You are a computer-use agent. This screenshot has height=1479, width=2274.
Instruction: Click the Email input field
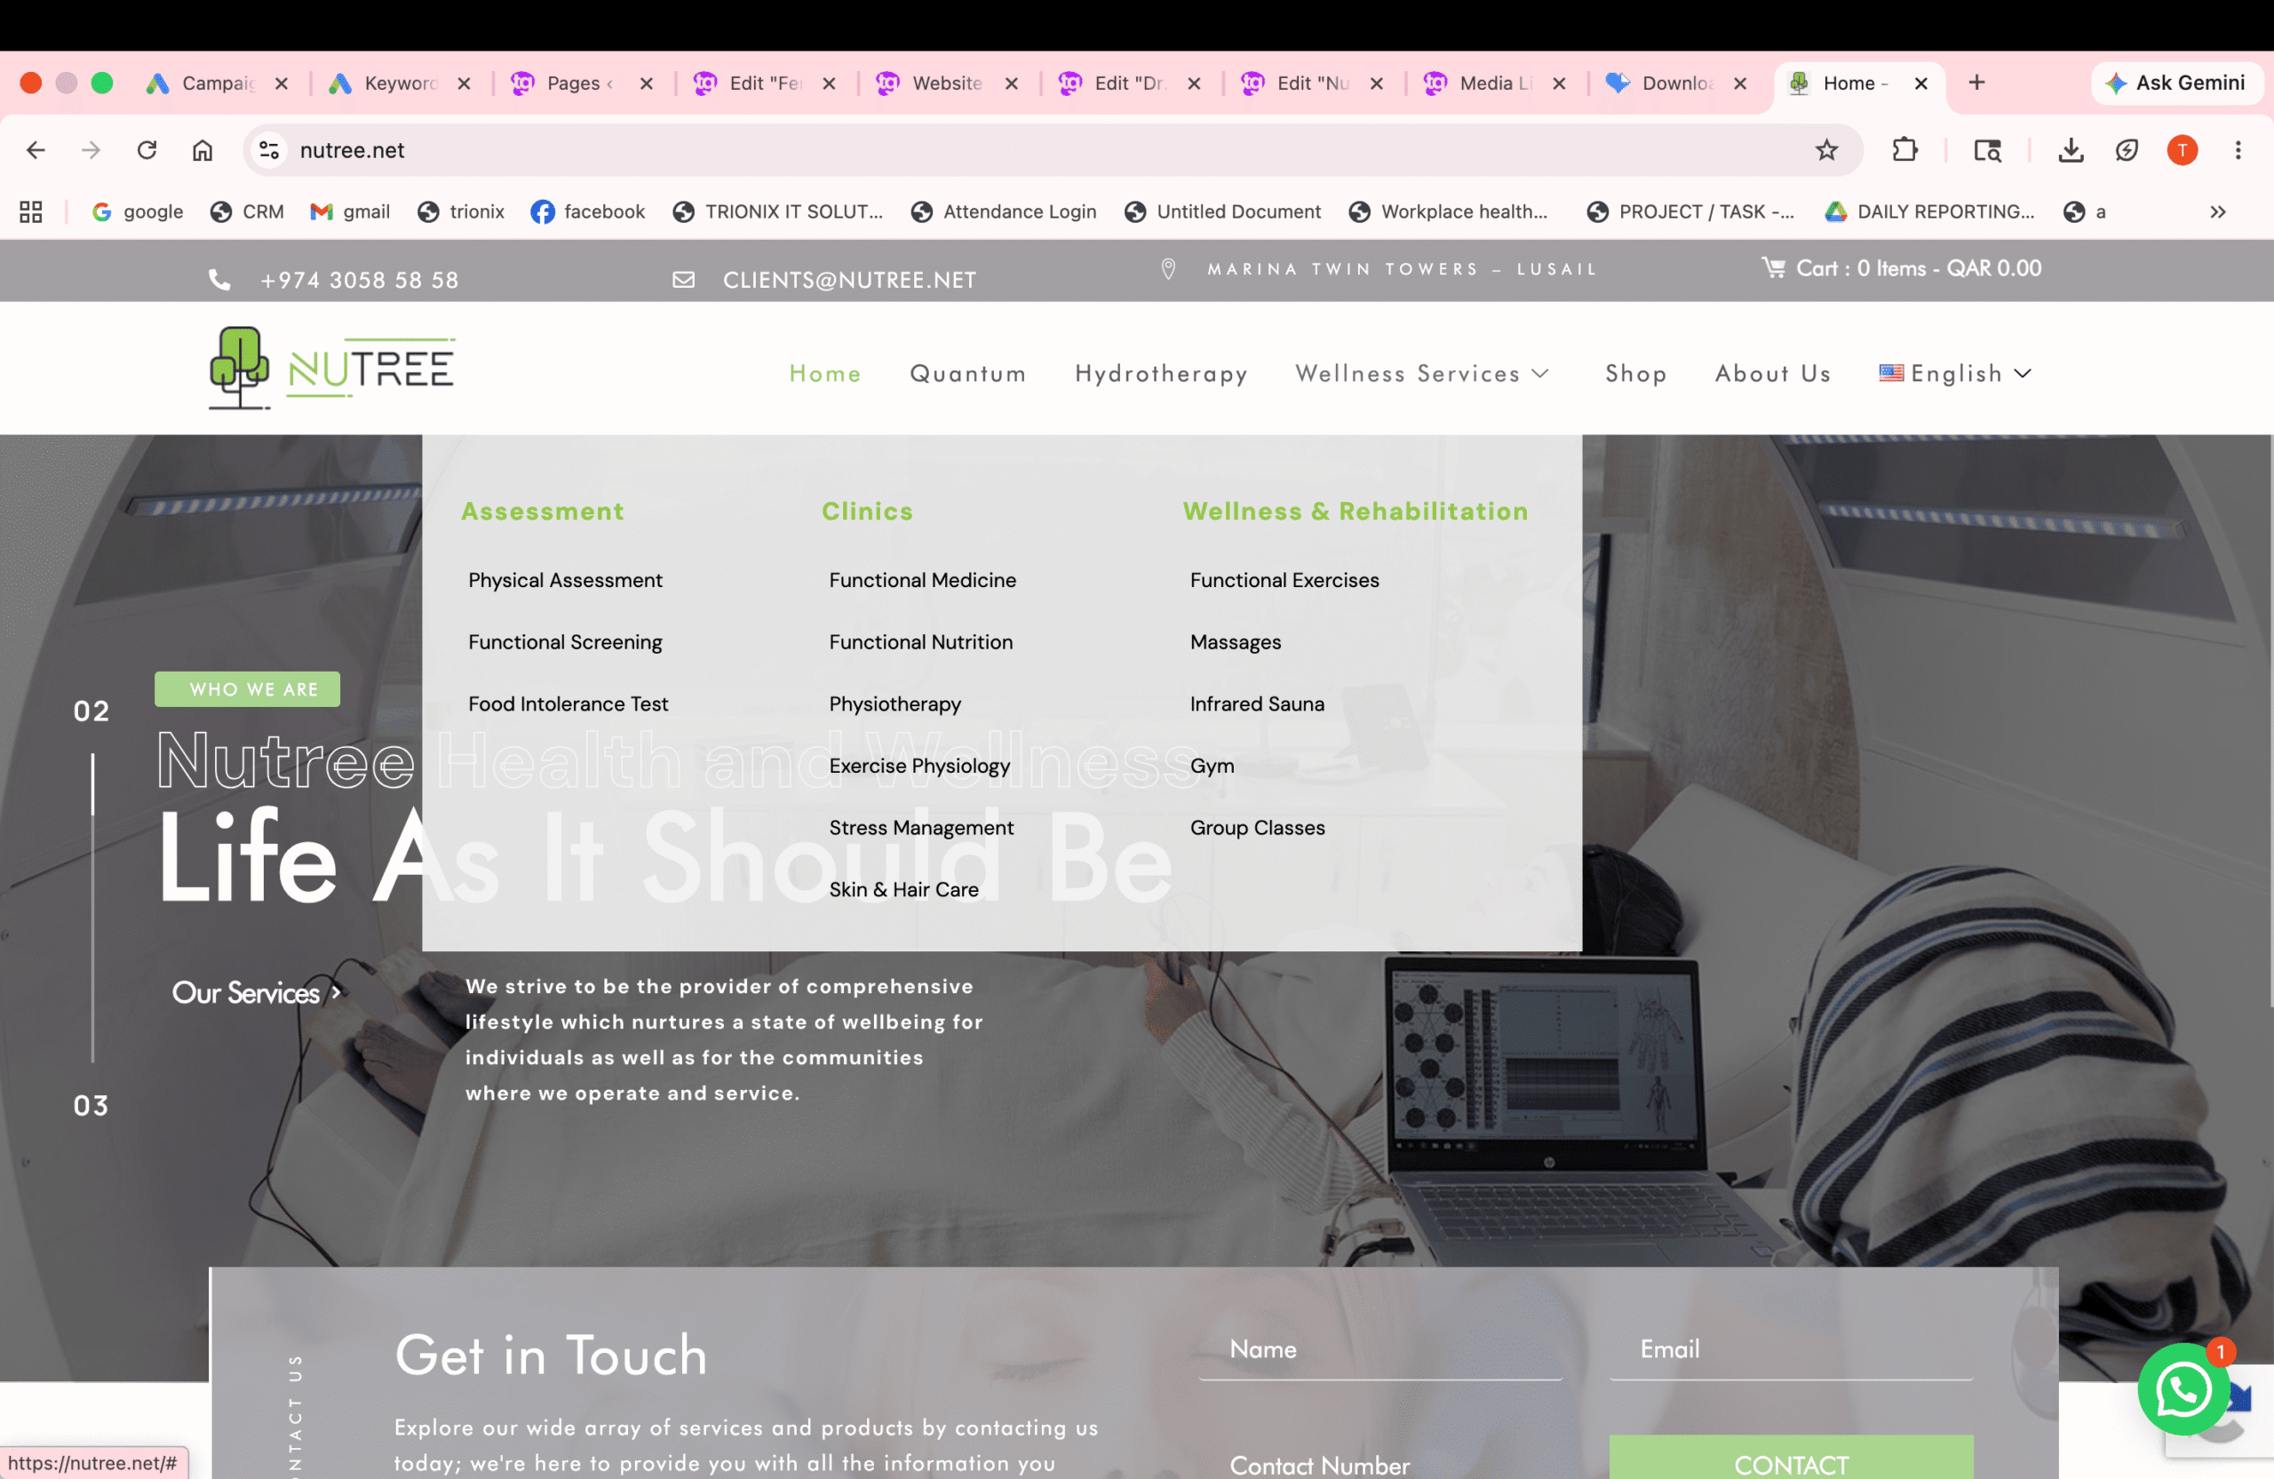(1791, 1349)
